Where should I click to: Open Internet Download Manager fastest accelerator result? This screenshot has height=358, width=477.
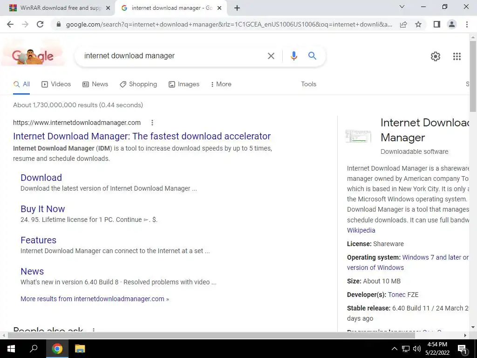tap(142, 136)
